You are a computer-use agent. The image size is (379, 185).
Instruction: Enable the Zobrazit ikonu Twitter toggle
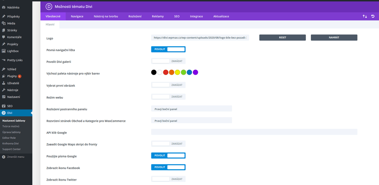[x=168, y=179]
